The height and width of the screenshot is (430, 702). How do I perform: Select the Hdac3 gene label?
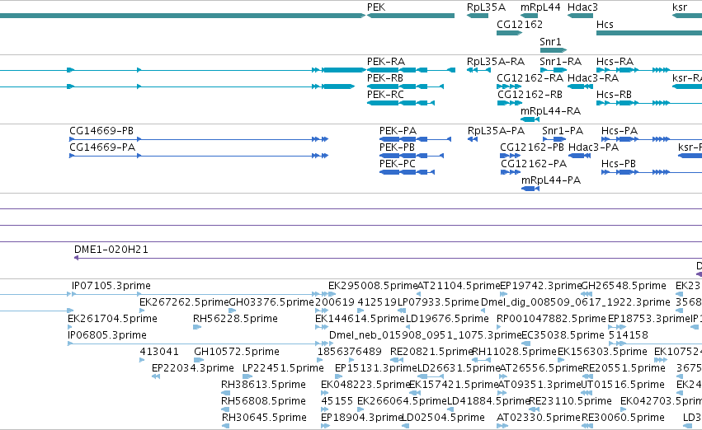click(582, 7)
